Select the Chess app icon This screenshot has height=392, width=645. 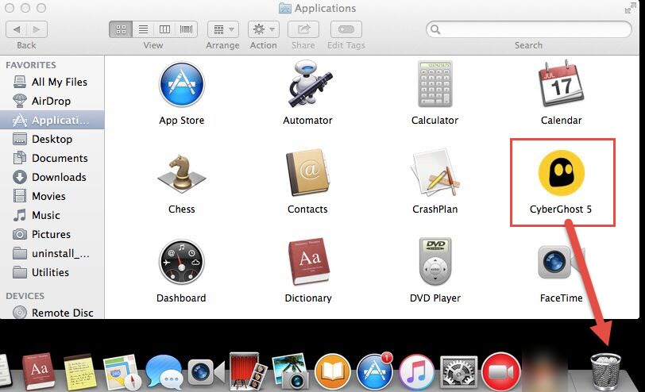[x=181, y=174]
